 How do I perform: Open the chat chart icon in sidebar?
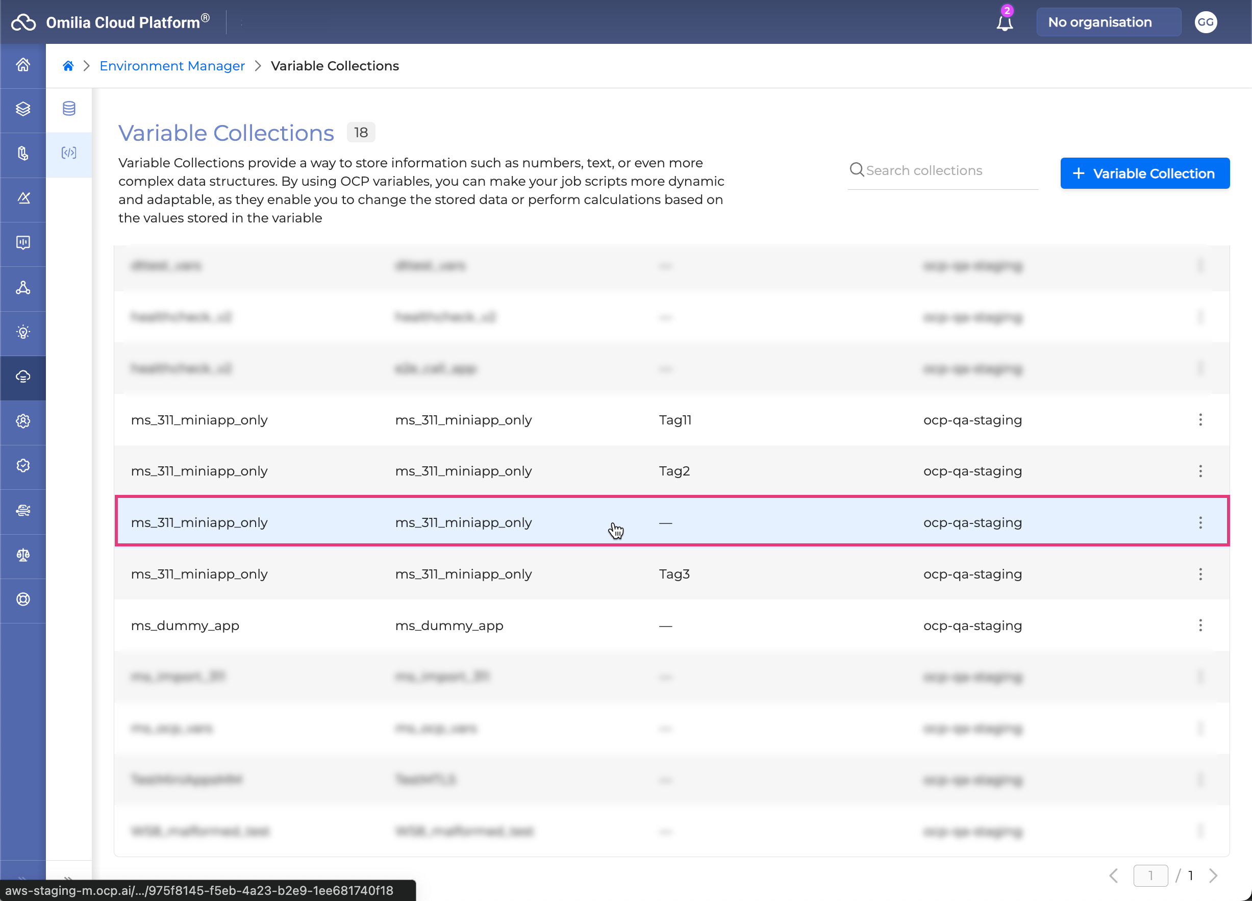pyautogui.click(x=22, y=243)
